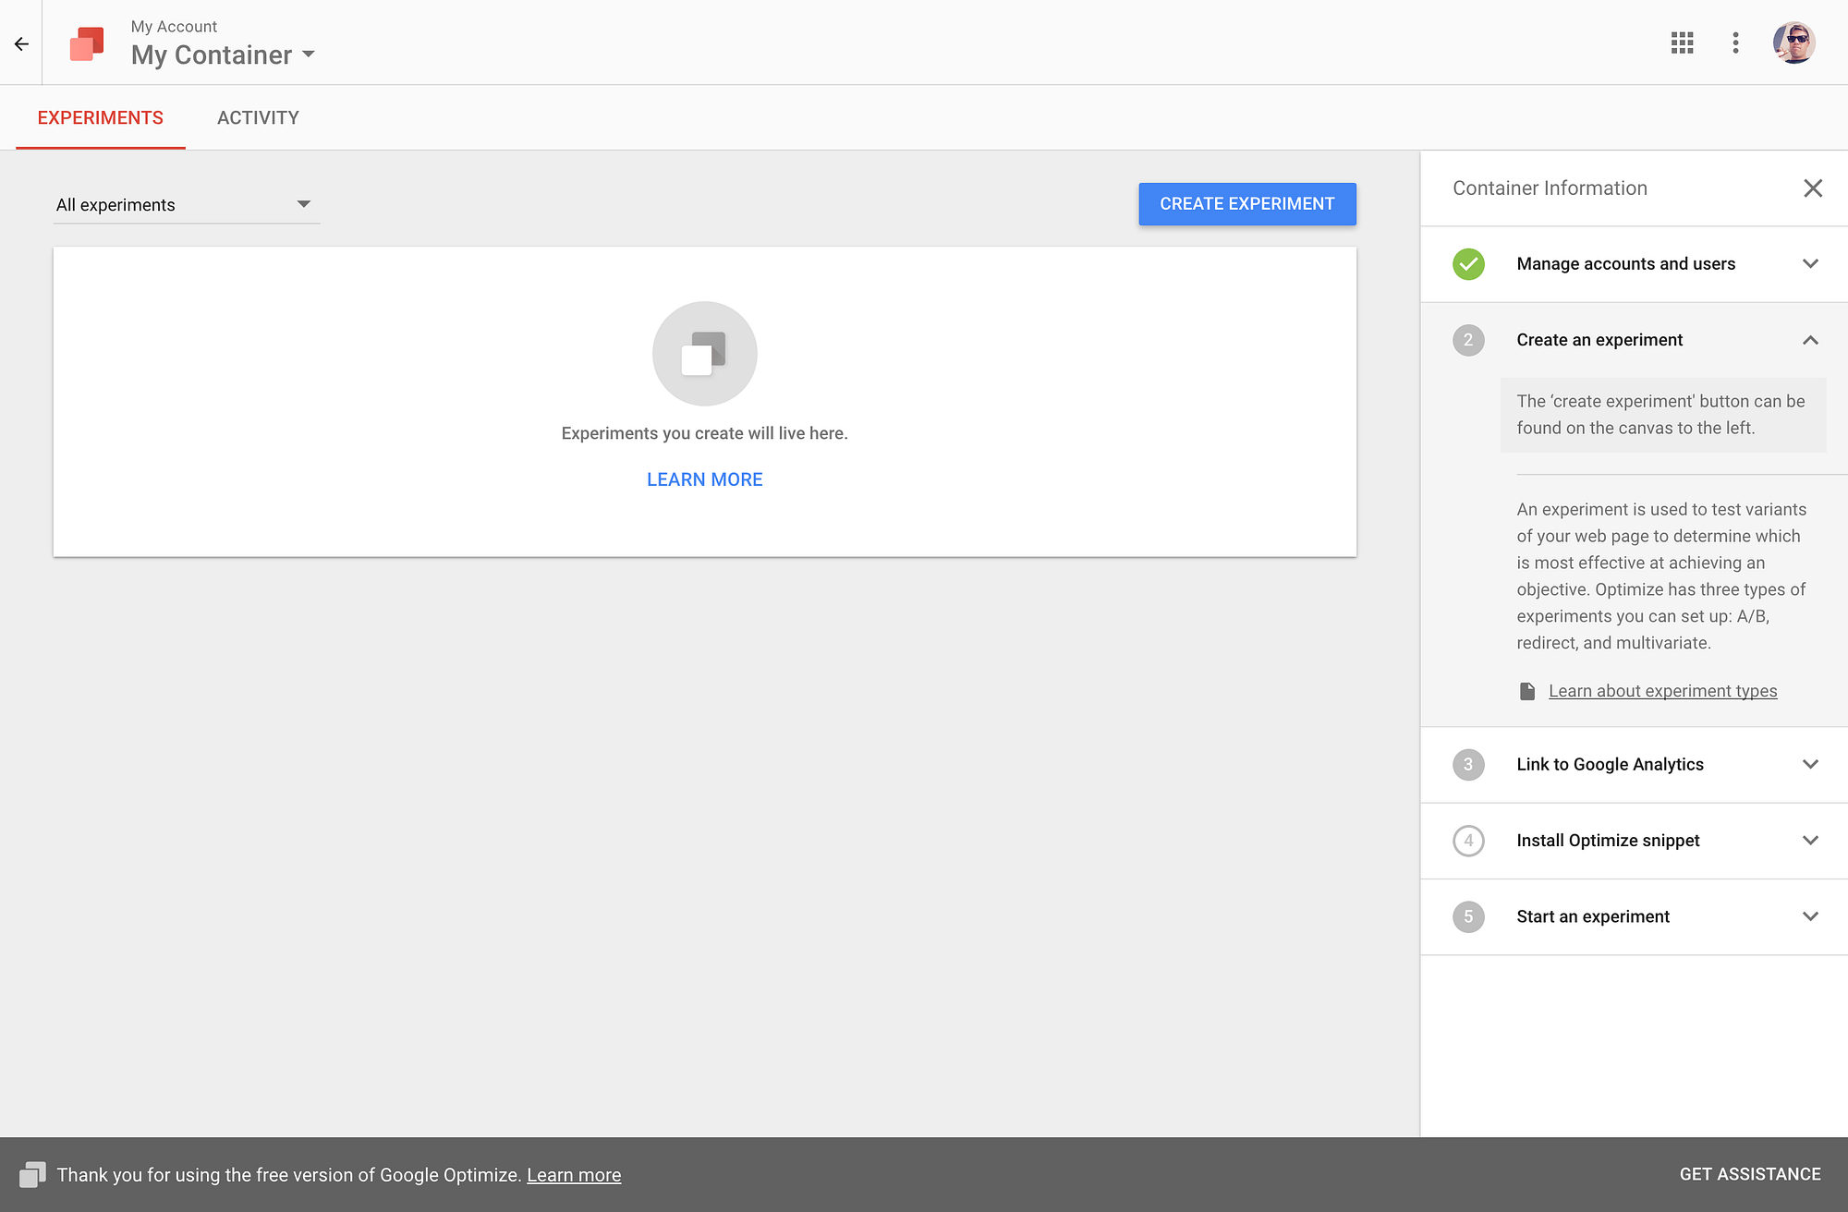Expand Install Optimize snippet step
The width and height of the screenshot is (1848, 1212).
pos(1810,841)
